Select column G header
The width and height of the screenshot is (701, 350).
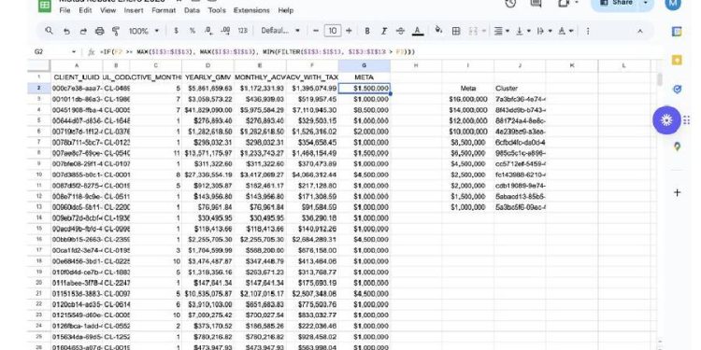tap(364, 65)
